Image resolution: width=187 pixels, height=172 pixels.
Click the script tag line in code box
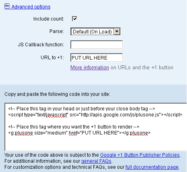[95, 115]
